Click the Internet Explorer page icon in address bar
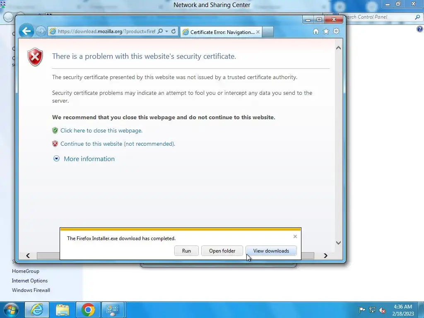Screen dimensions: 424x318 point(53,31)
